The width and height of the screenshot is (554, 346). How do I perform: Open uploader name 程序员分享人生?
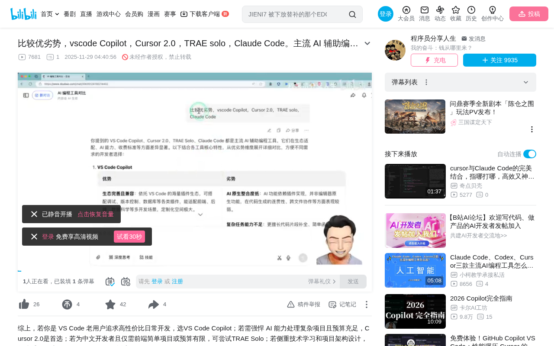click(433, 38)
